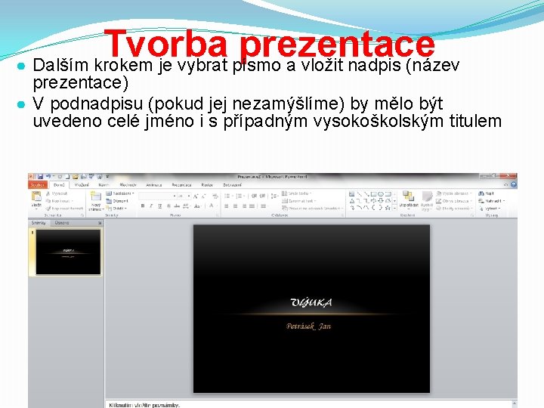The height and width of the screenshot is (408, 544).
Task: Open the columns option
Action: pyautogui.click(x=264, y=206)
